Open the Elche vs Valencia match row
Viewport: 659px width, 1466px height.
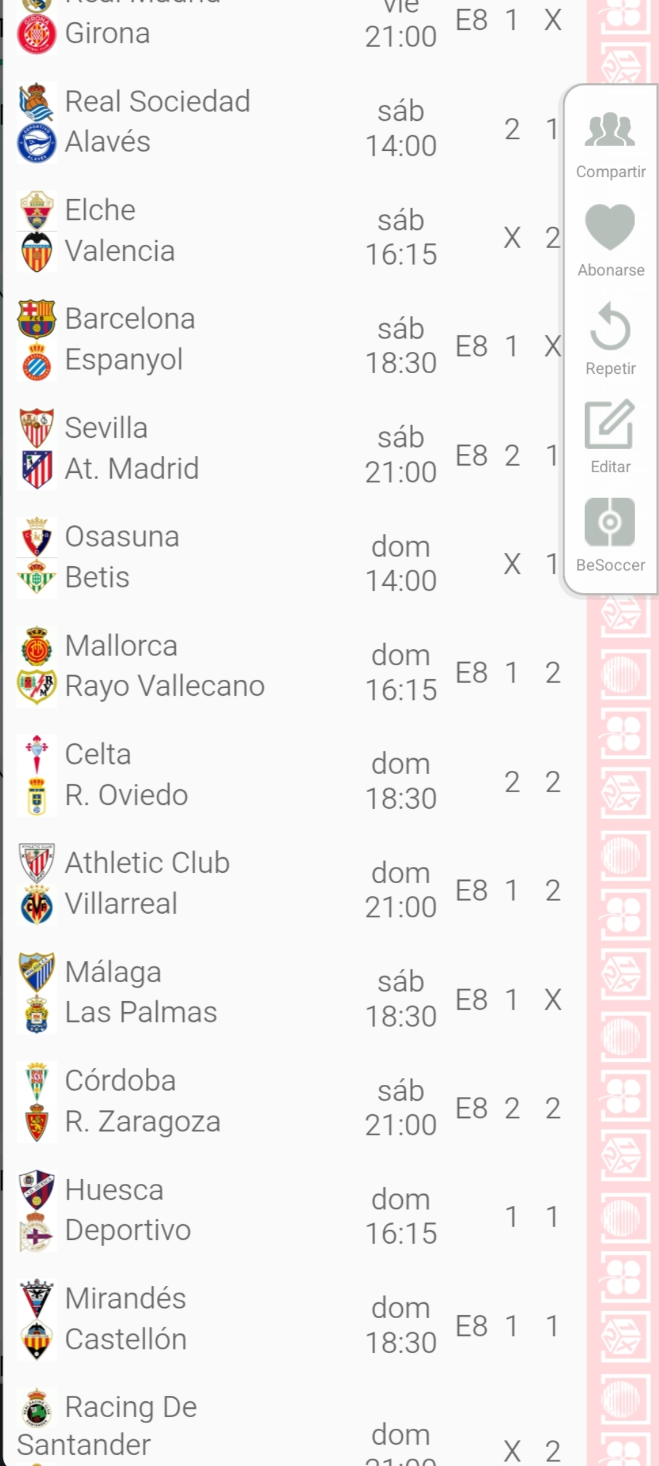[244, 231]
